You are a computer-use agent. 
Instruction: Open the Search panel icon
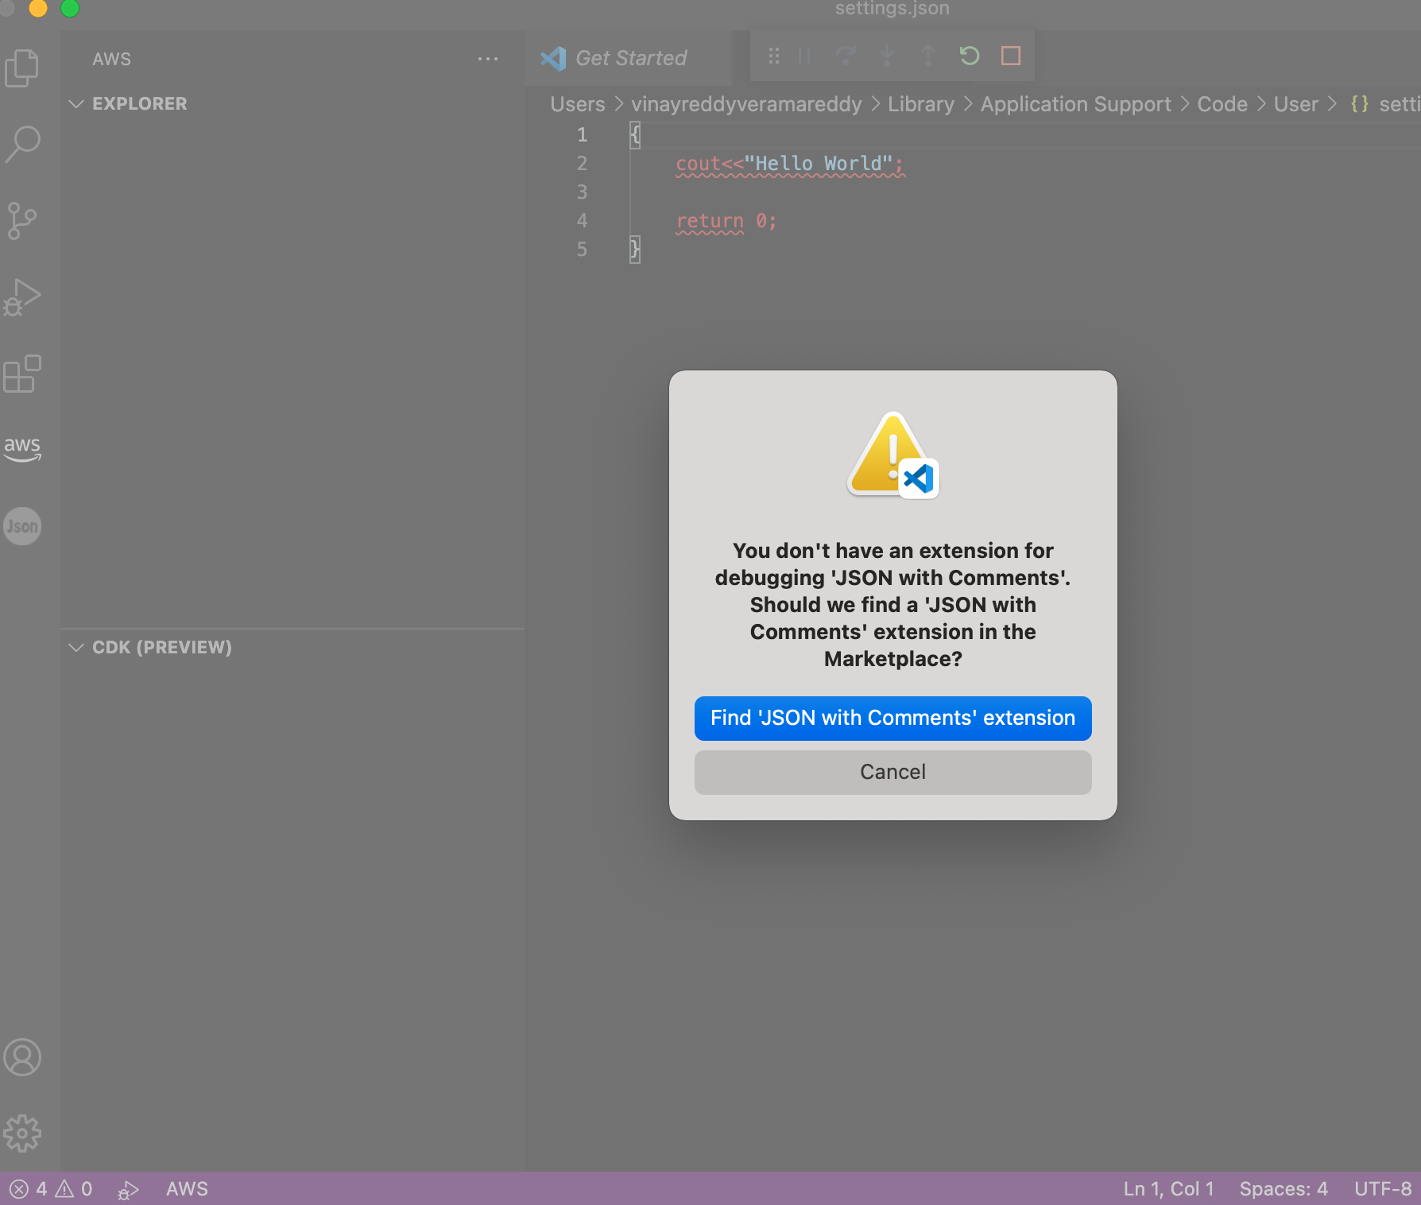(22, 143)
